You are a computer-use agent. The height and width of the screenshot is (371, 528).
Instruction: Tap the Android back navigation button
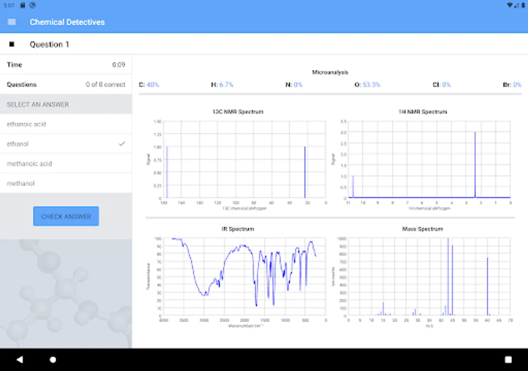[19, 359]
